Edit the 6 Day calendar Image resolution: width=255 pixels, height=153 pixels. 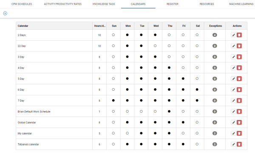[x=233, y=89]
